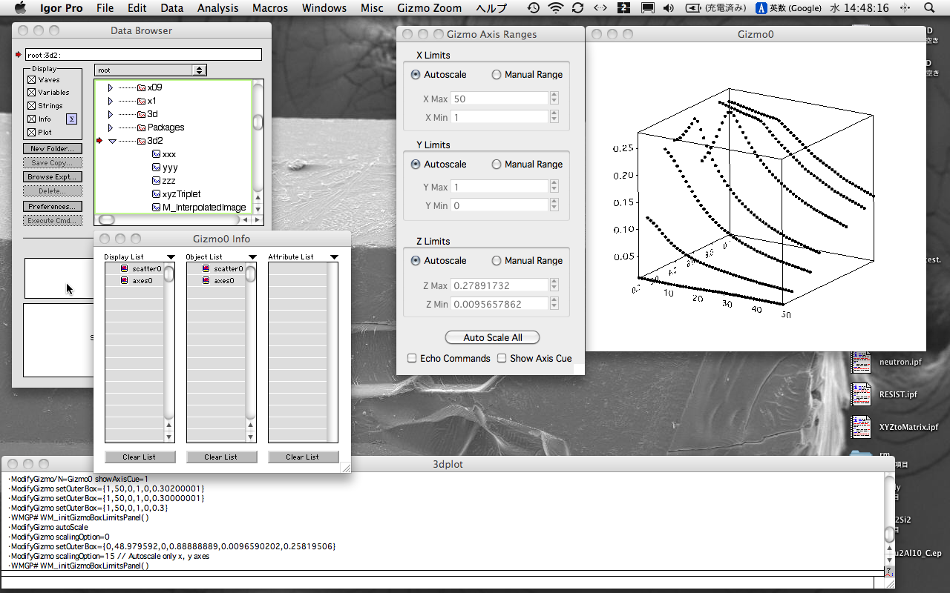Click the Browse Expt... button

click(x=53, y=177)
